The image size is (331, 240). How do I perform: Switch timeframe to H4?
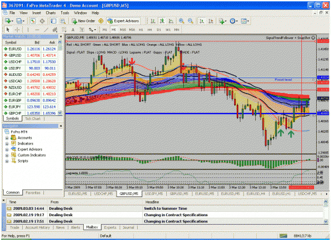(150, 30)
